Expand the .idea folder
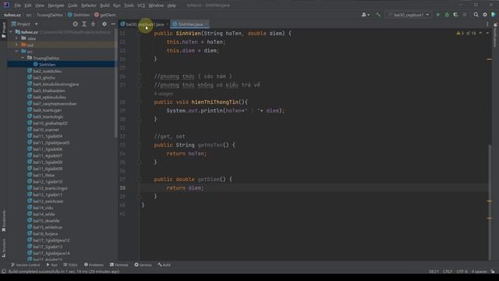 (16, 38)
